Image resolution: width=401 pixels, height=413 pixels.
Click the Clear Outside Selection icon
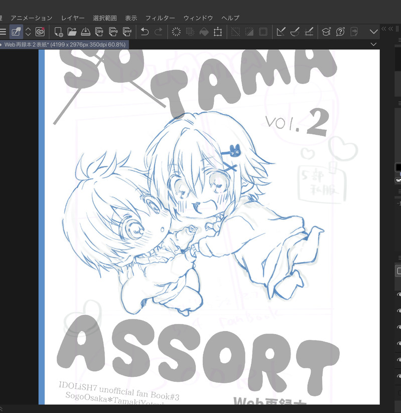pos(190,32)
